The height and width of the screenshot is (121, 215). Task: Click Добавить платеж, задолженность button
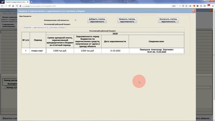pyautogui.click(x=97, y=20)
